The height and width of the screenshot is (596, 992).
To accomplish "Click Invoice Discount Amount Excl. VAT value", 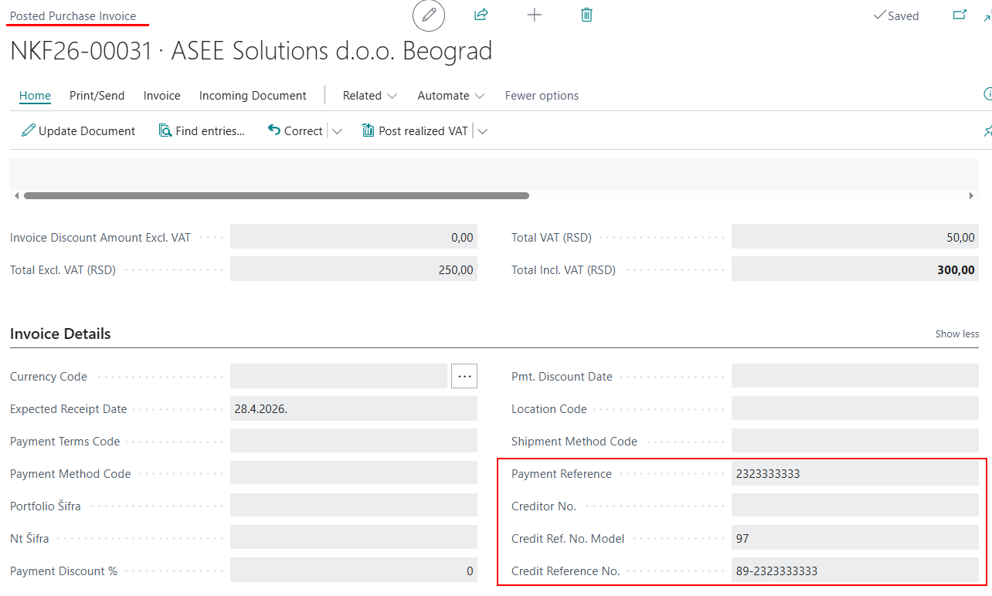I will click(354, 238).
